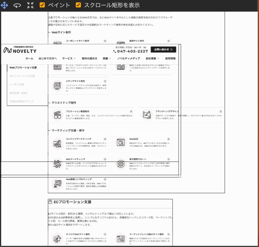Click the media site production icon
This screenshot has width=259, height=247.
(x=57, y=86)
